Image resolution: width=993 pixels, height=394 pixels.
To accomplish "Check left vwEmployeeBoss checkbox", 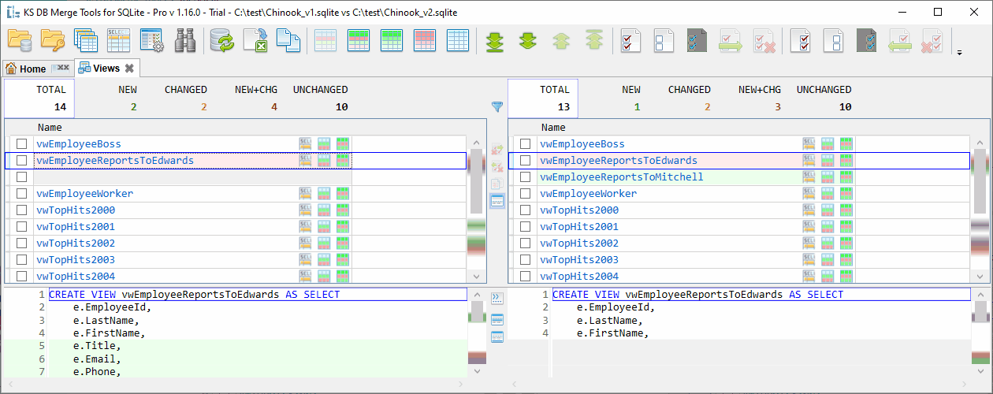I will tap(22, 143).
